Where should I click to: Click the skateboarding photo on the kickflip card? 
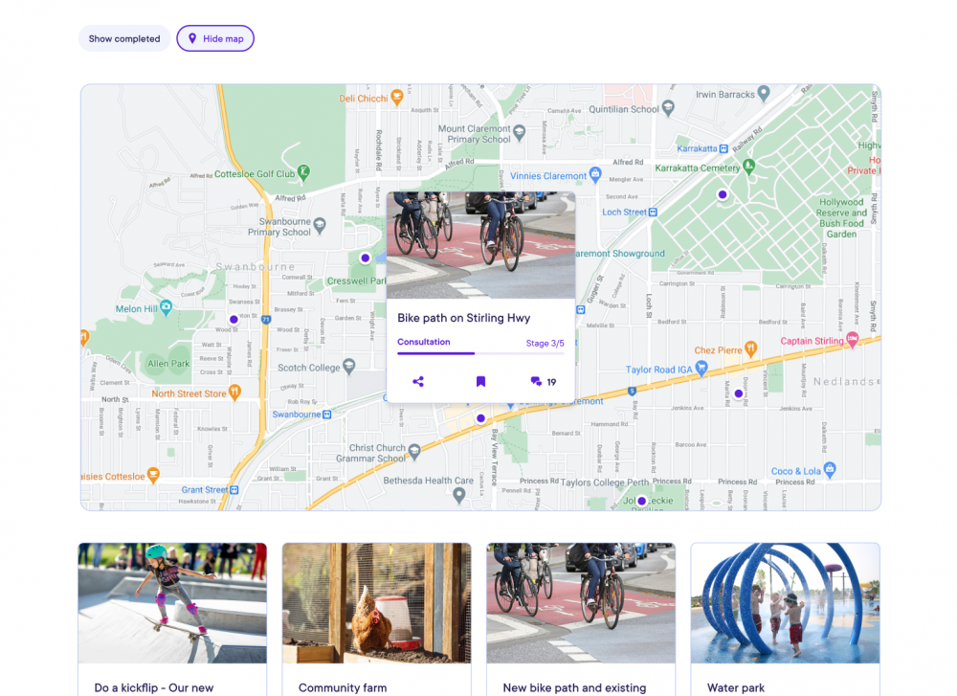coord(172,602)
